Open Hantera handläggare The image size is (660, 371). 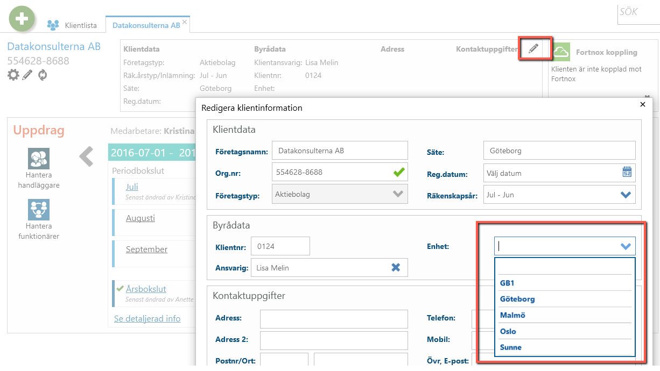point(39,169)
